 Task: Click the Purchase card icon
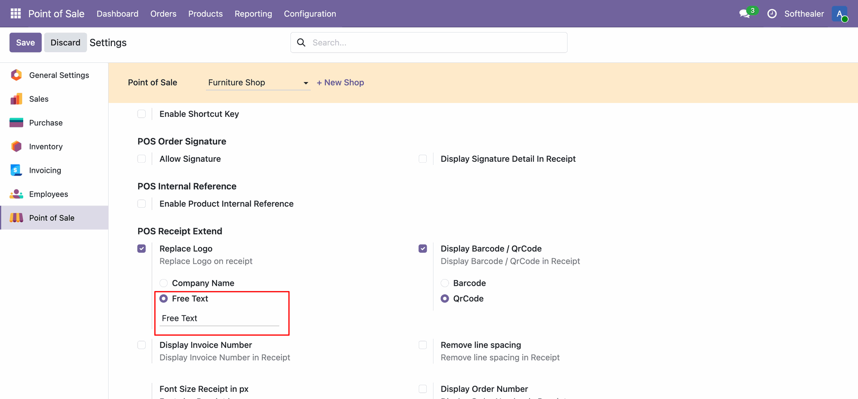pyautogui.click(x=17, y=123)
